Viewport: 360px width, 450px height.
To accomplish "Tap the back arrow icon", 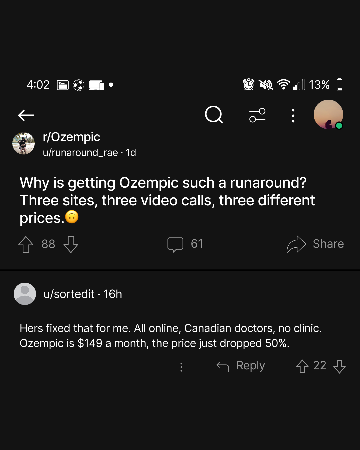I will pos(26,115).
